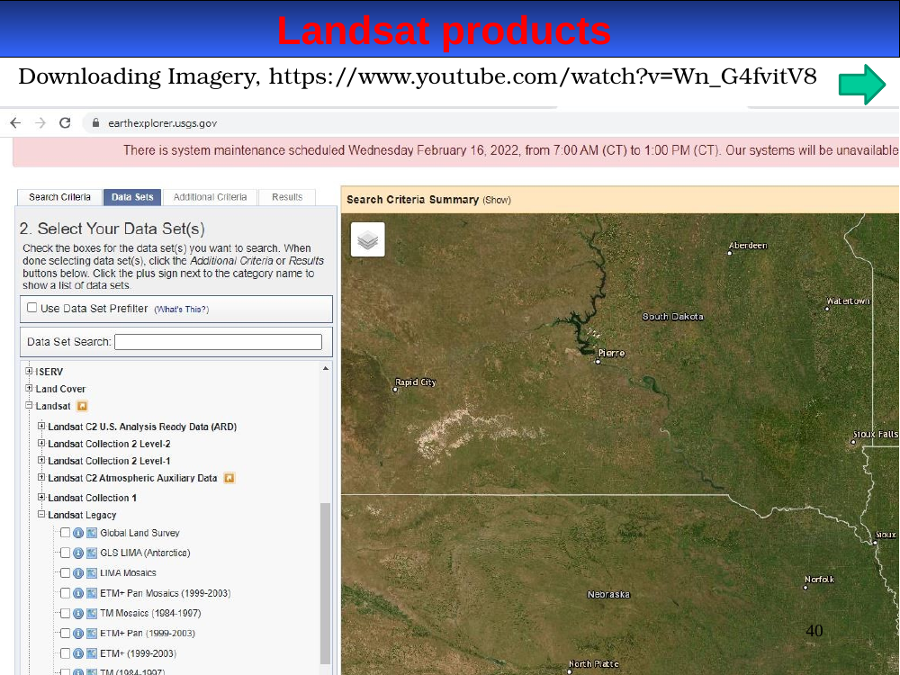This screenshot has width=900, height=675.
Task: Expand Landsat C2 U.S. Analysis Ready Data
Action: (41, 426)
